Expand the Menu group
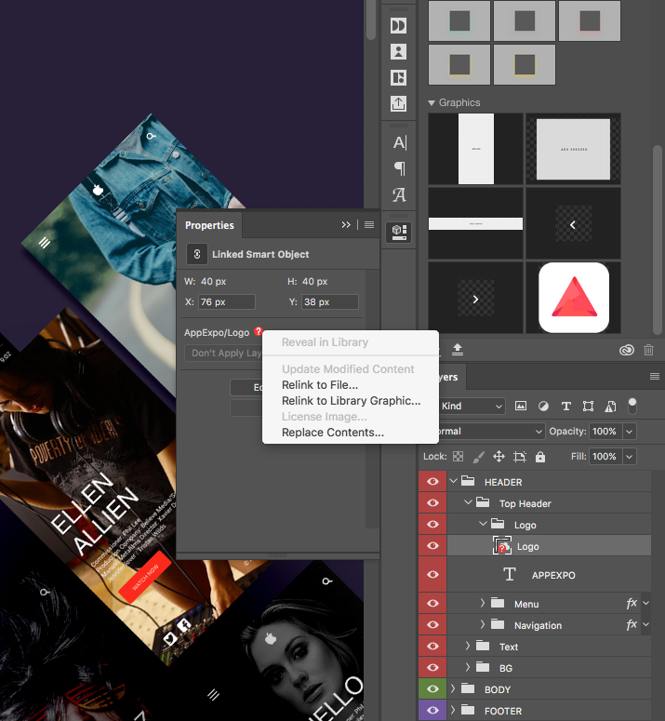This screenshot has height=721, width=665. [483, 603]
